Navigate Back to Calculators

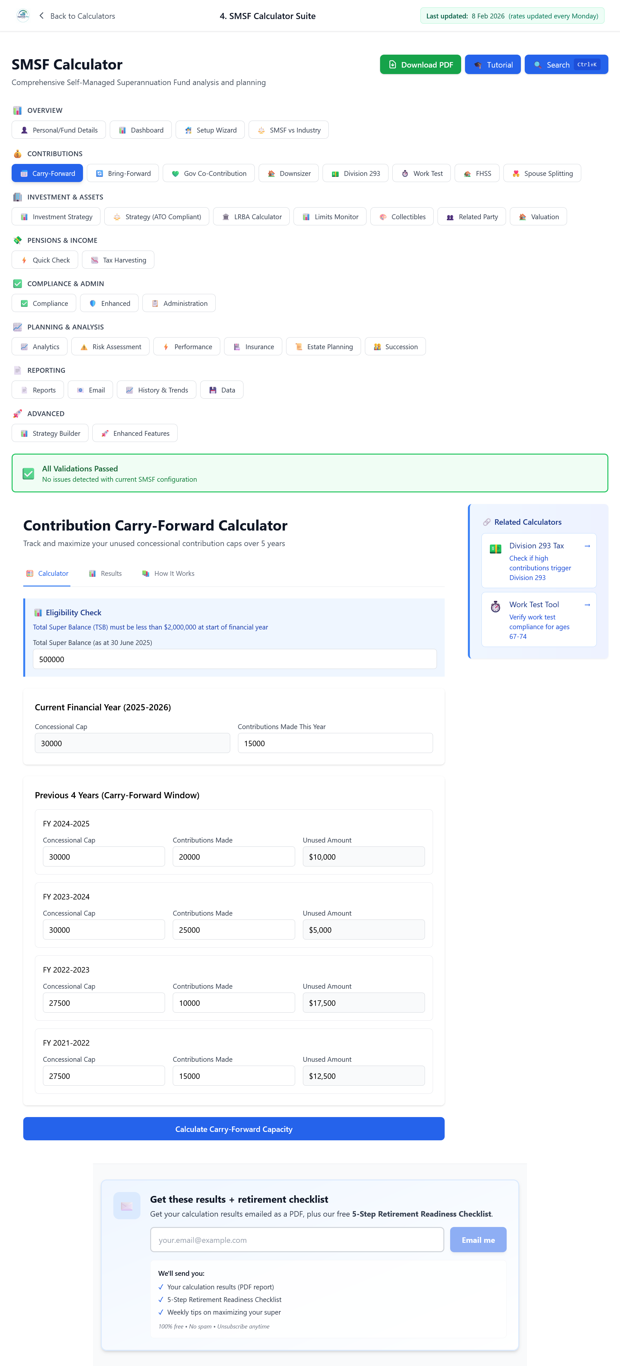(76, 16)
